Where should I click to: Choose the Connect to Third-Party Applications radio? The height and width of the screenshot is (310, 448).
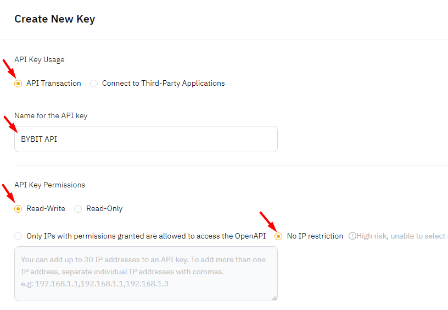pos(94,84)
